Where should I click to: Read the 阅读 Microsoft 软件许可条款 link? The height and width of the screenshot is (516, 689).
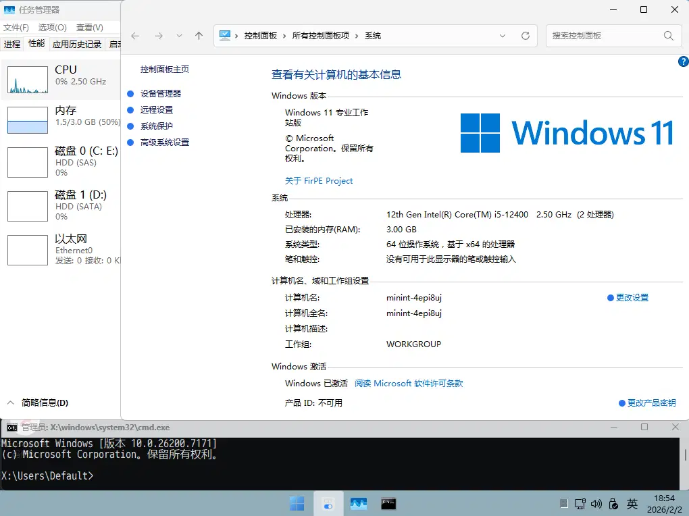coord(409,383)
